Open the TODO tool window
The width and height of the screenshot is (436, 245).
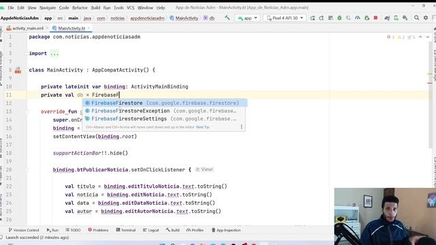pos(73,230)
